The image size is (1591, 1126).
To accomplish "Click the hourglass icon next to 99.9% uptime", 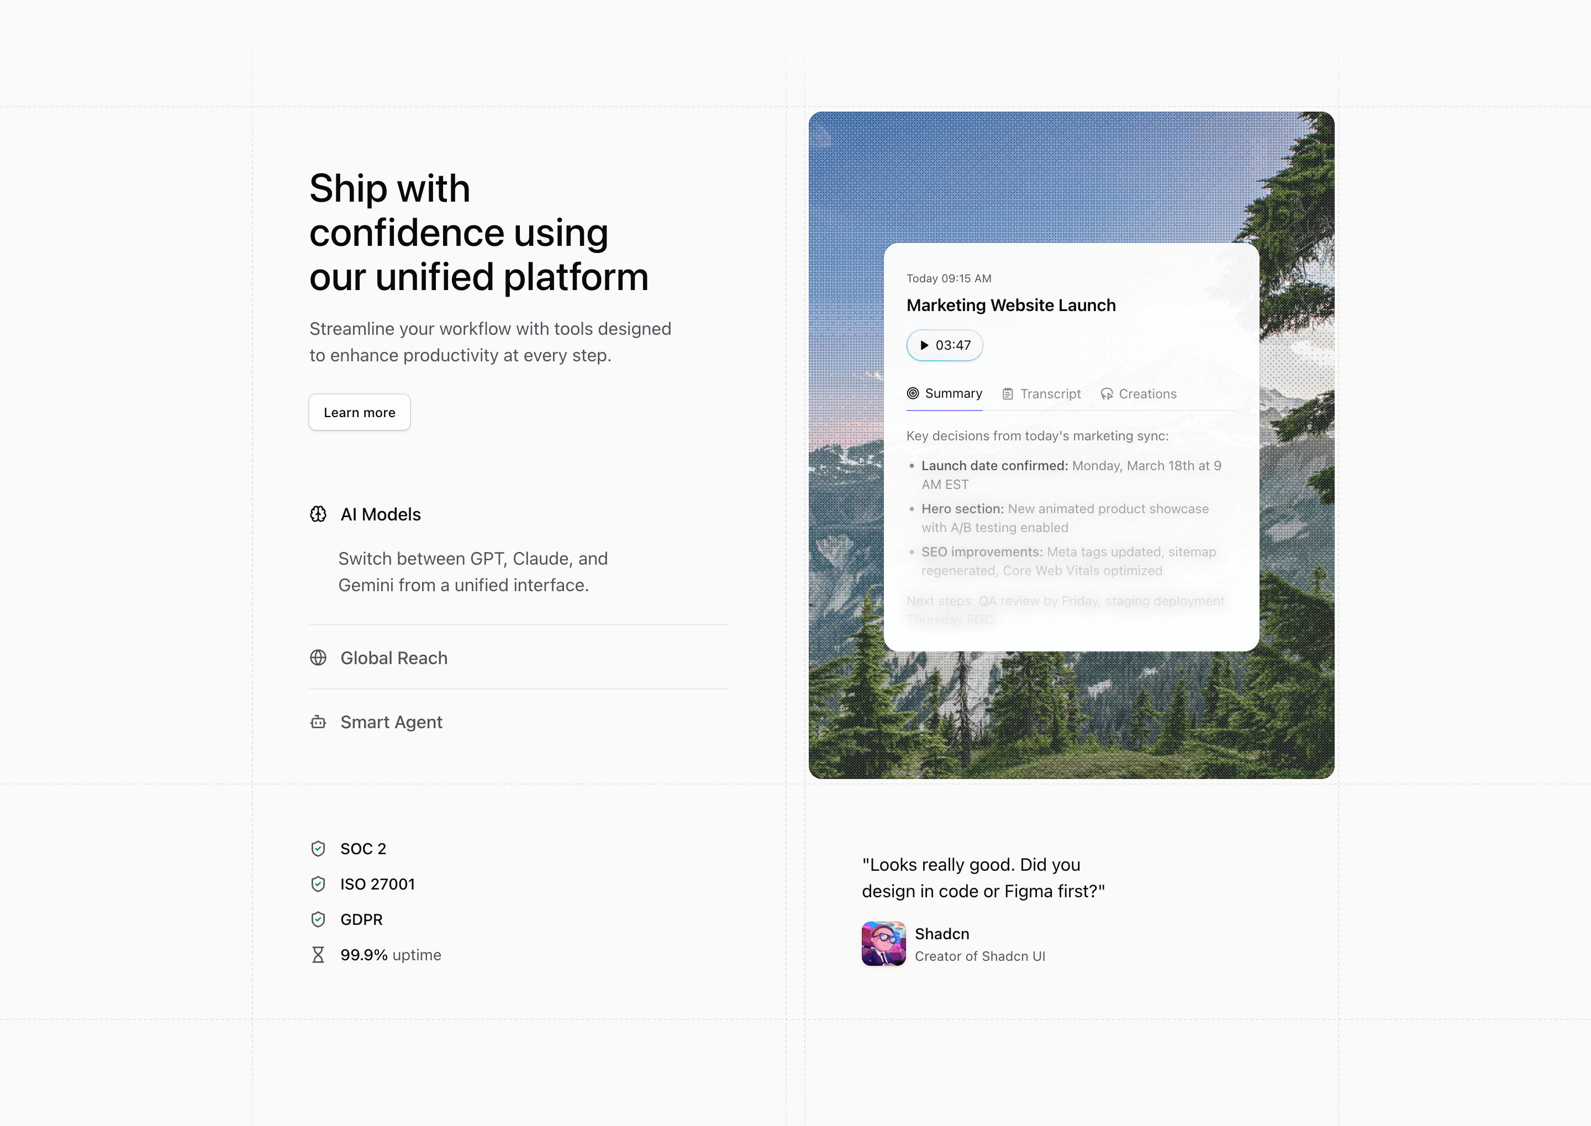I will click(318, 955).
